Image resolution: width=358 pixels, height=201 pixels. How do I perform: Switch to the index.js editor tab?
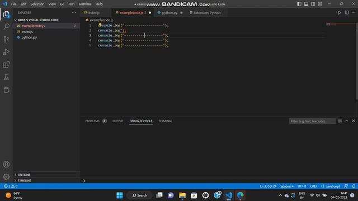(94, 13)
